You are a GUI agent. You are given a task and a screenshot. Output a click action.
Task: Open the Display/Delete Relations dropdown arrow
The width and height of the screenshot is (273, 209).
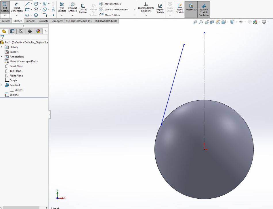pyautogui.click(x=146, y=15)
